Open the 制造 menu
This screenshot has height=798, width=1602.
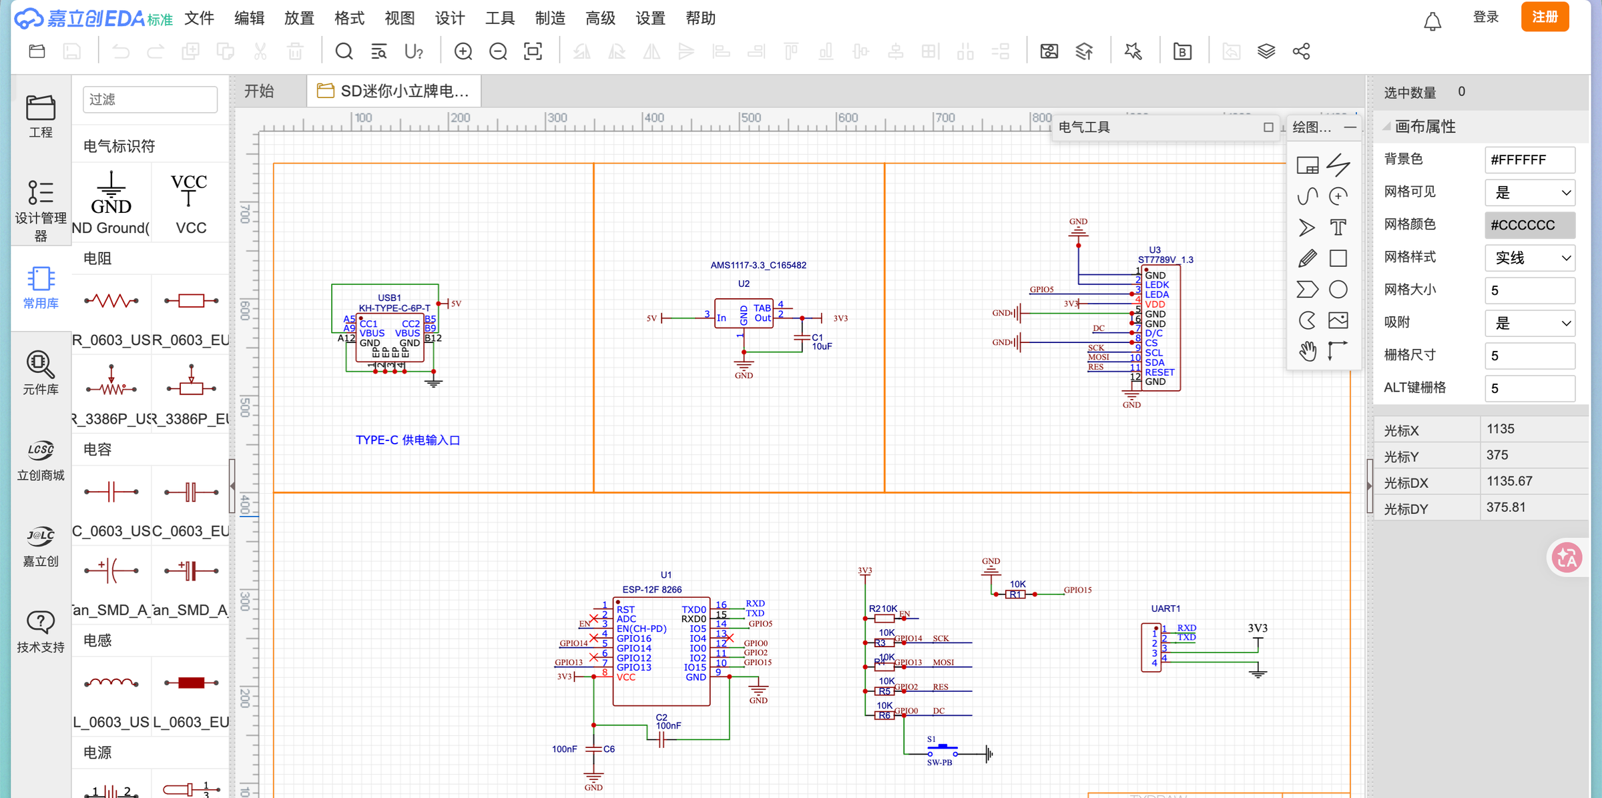550,18
